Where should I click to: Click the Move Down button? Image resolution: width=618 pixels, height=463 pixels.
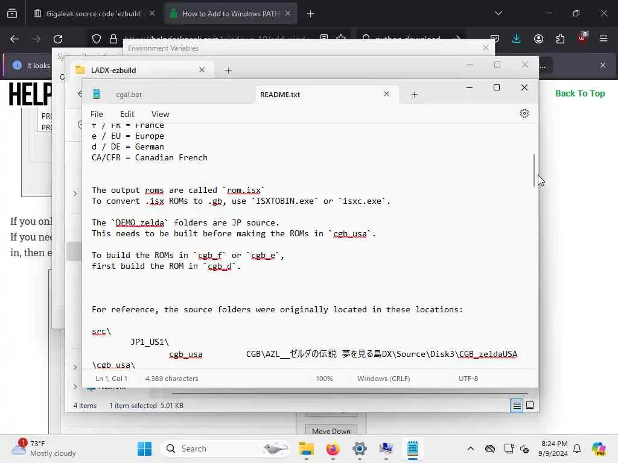point(331,430)
